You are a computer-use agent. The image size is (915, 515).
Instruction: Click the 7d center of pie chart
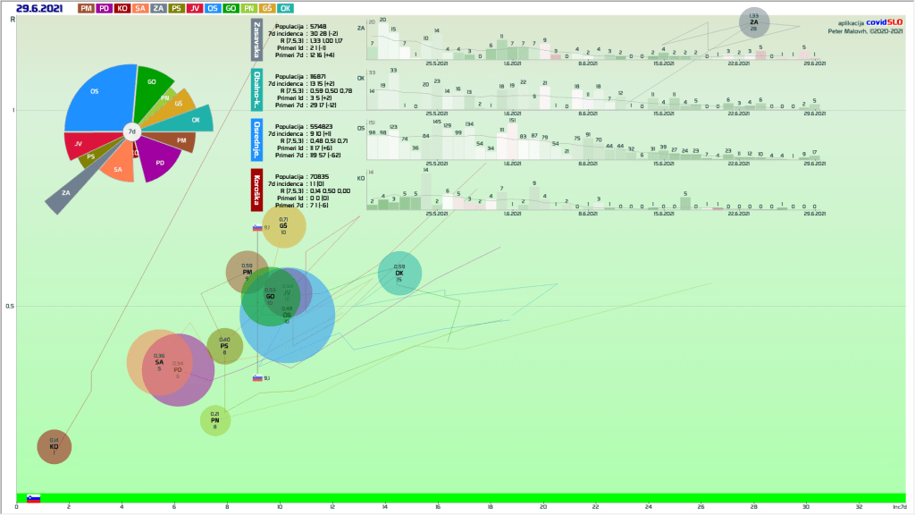pyautogui.click(x=131, y=131)
